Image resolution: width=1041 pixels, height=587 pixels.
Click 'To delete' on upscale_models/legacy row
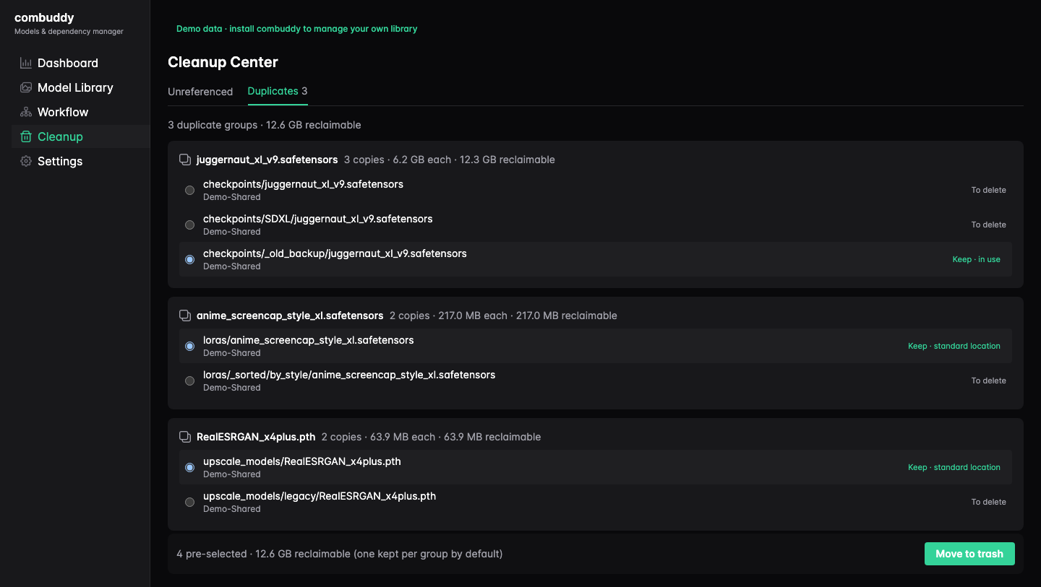tap(989, 502)
